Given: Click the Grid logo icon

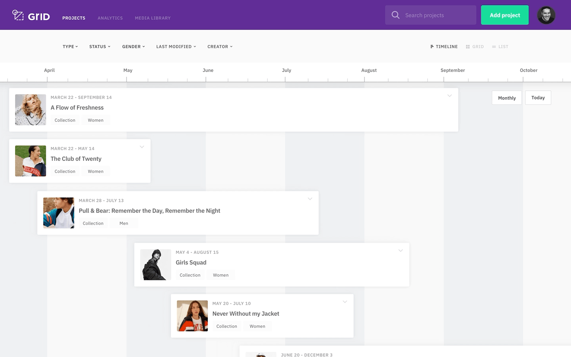Looking at the screenshot, I should click(x=18, y=15).
